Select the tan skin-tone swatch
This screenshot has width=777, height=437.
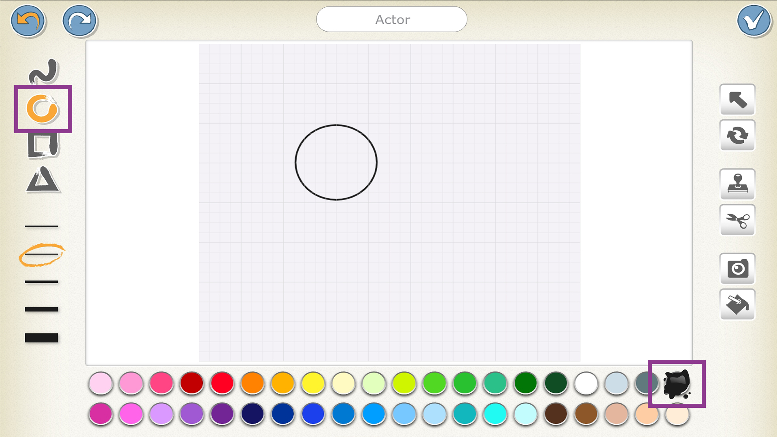(617, 414)
